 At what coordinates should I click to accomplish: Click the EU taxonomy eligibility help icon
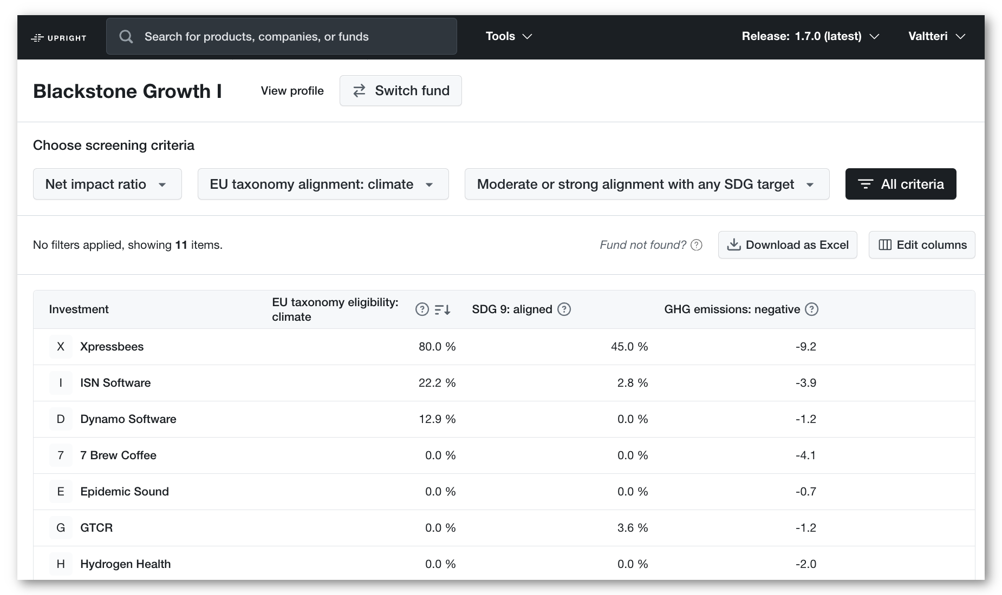click(x=422, y=309)
